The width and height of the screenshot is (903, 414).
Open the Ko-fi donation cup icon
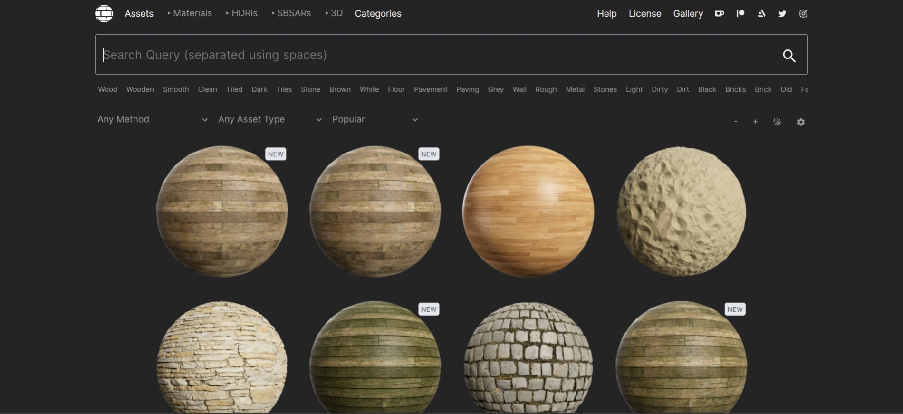tap(719, 13)
